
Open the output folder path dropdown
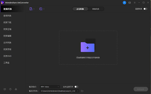59,91
